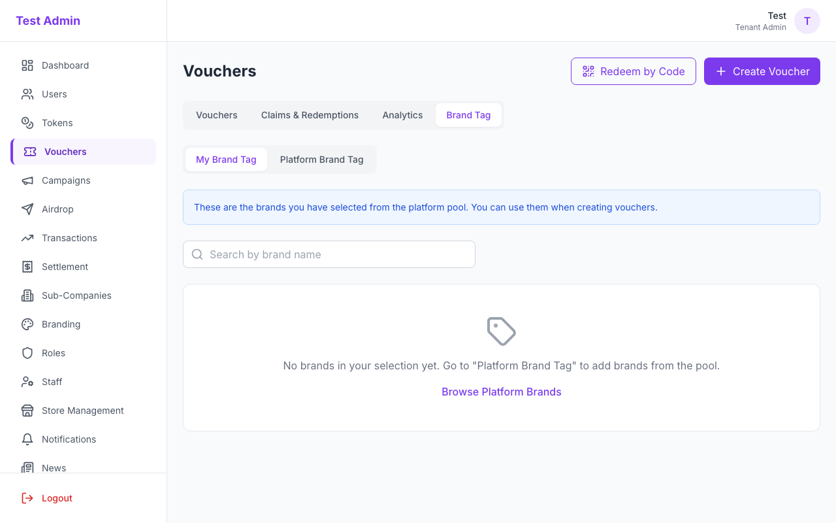
Task: Click Redeem by Code button
Action: click(x=633, y=71)
